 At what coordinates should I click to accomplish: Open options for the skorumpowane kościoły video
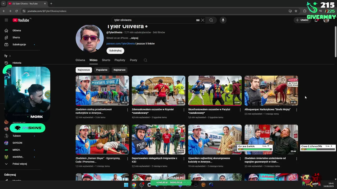(240, 159)
